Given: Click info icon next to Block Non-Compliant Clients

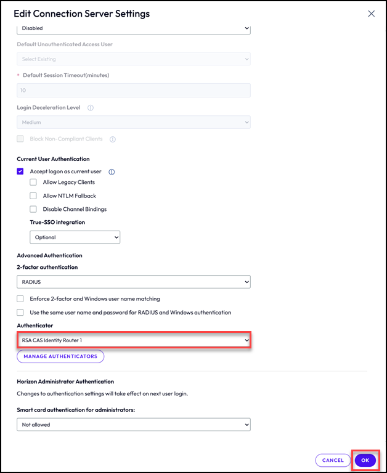Looking at the screenshot, I should pos(113,139).
